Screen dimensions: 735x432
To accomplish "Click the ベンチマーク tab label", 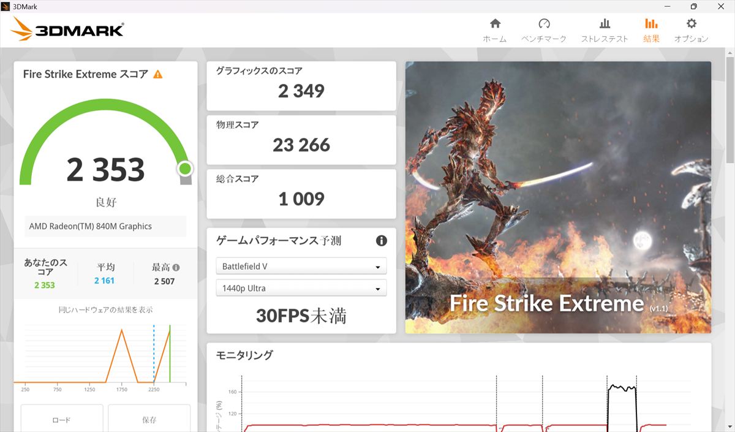I will [x=544, y=39].
